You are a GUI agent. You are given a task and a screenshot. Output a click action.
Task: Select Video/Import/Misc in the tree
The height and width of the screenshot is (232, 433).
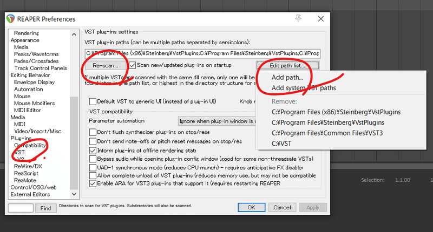pyautogui.click(x=37, y=131)
